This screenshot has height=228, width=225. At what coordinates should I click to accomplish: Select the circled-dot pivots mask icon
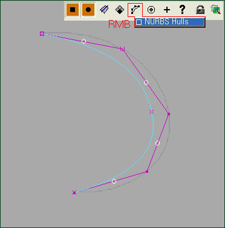tap(151, 10)
